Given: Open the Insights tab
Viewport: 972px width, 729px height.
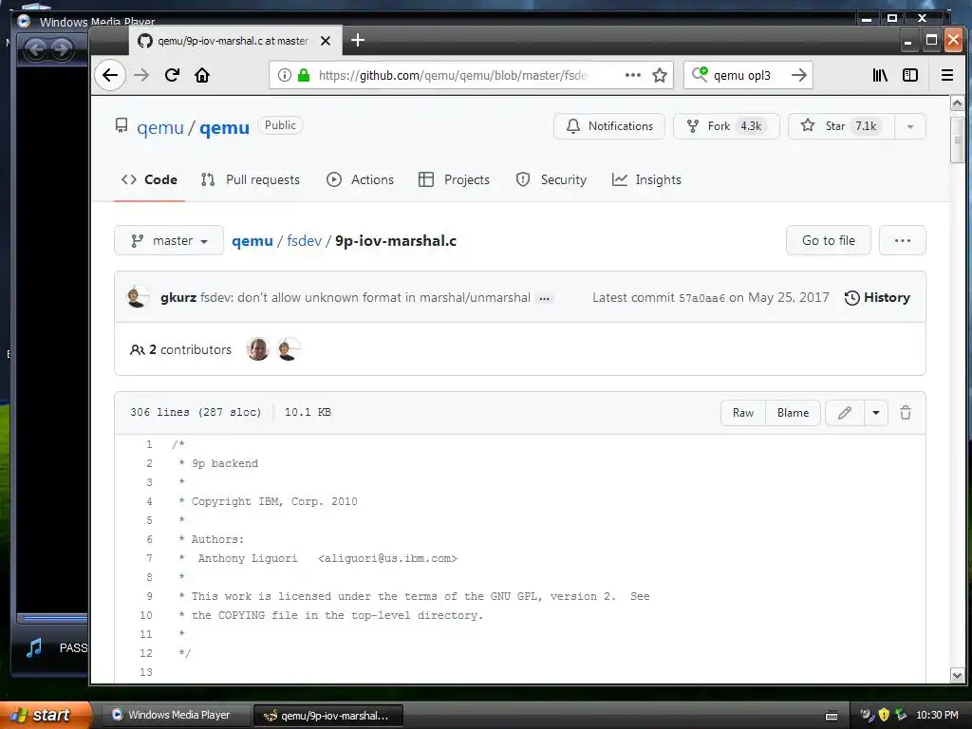Looking at the screenshot, I should [x=646, y=179].
